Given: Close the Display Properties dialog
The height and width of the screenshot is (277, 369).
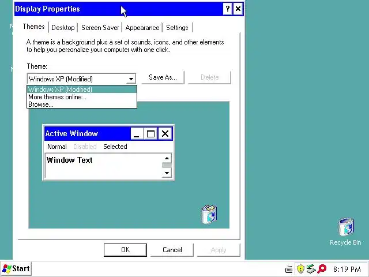Looking at the screenshot, I should [238, 9].
